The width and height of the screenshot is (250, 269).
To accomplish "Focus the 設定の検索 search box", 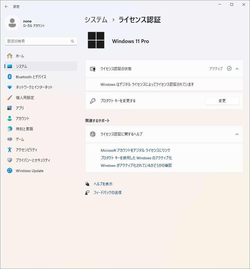I will [41, 41].
